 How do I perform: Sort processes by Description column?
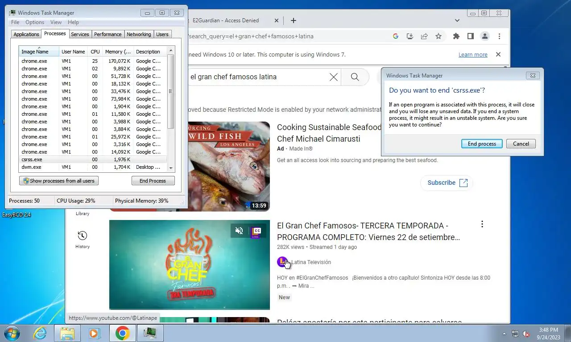(150, 52)
